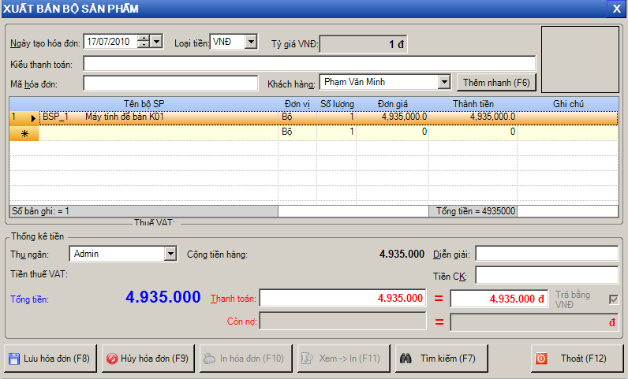Click the Bộ unit cell in new row
The height and width of the screenshot is (379, 628).
coord(297,132)
